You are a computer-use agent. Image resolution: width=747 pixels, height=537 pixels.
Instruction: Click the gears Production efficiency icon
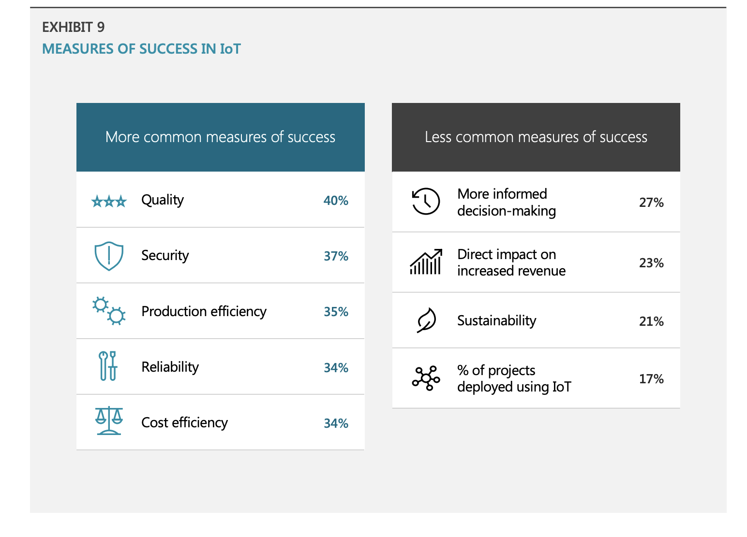click(109, 311)
